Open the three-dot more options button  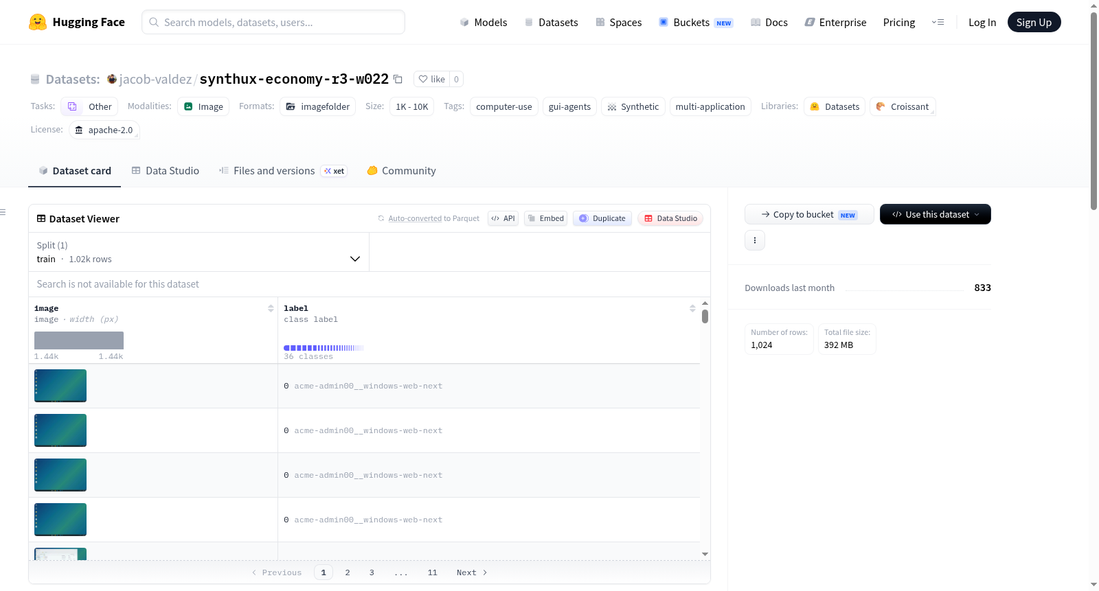[x=755, y=240]
